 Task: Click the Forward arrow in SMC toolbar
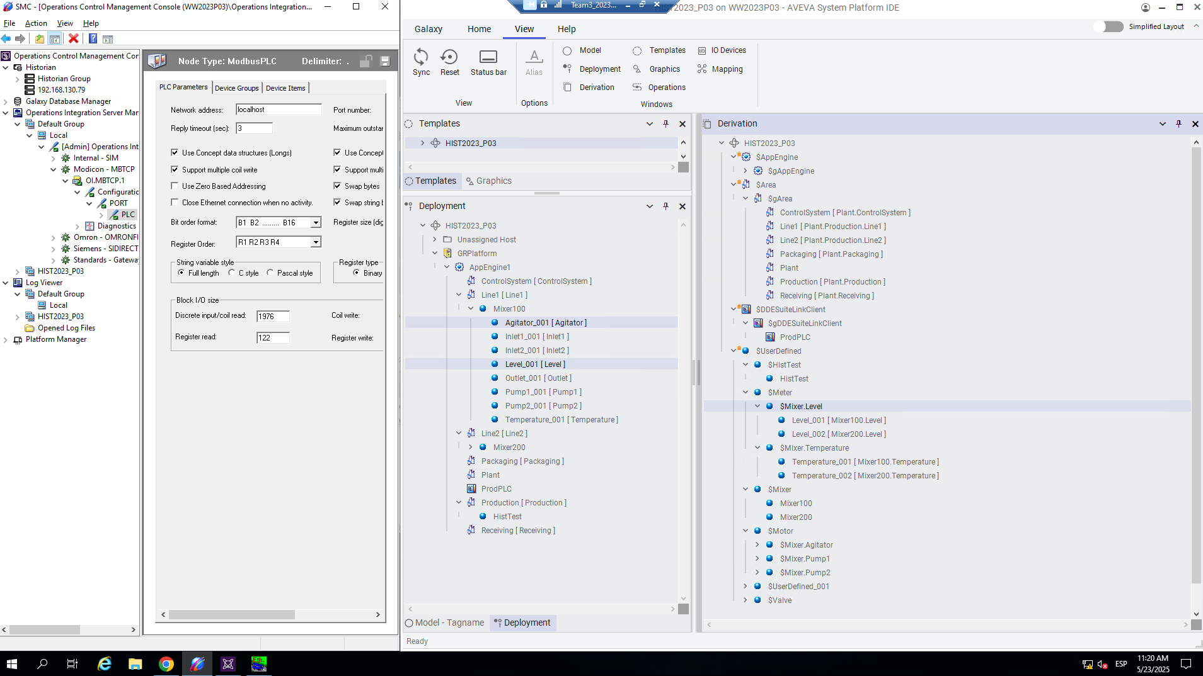click(x=20, y=39)
